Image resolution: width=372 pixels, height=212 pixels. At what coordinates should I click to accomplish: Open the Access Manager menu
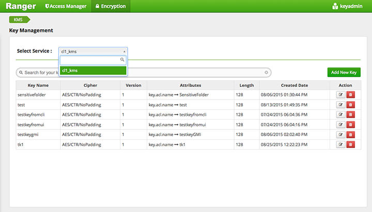click(x=66, y=6)
